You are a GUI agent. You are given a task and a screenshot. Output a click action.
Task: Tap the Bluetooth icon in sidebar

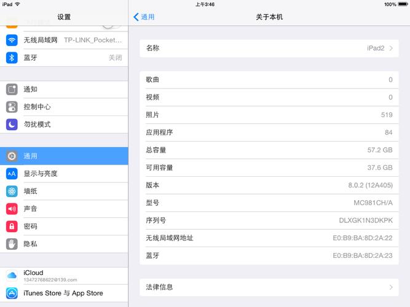tap(12, 58)
